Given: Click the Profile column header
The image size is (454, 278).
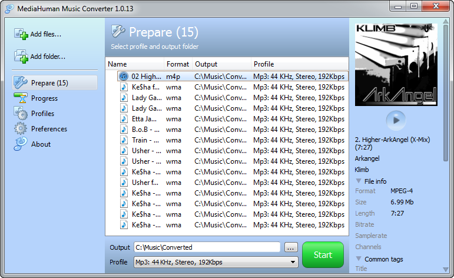Looking at the screenshot, I should coord(300,64).
